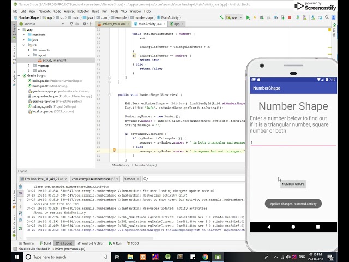Toggle soft wraps icon in logcat sidebar
Screen dimensions: 349x262
pyautogui.click(x=20, y=213)
